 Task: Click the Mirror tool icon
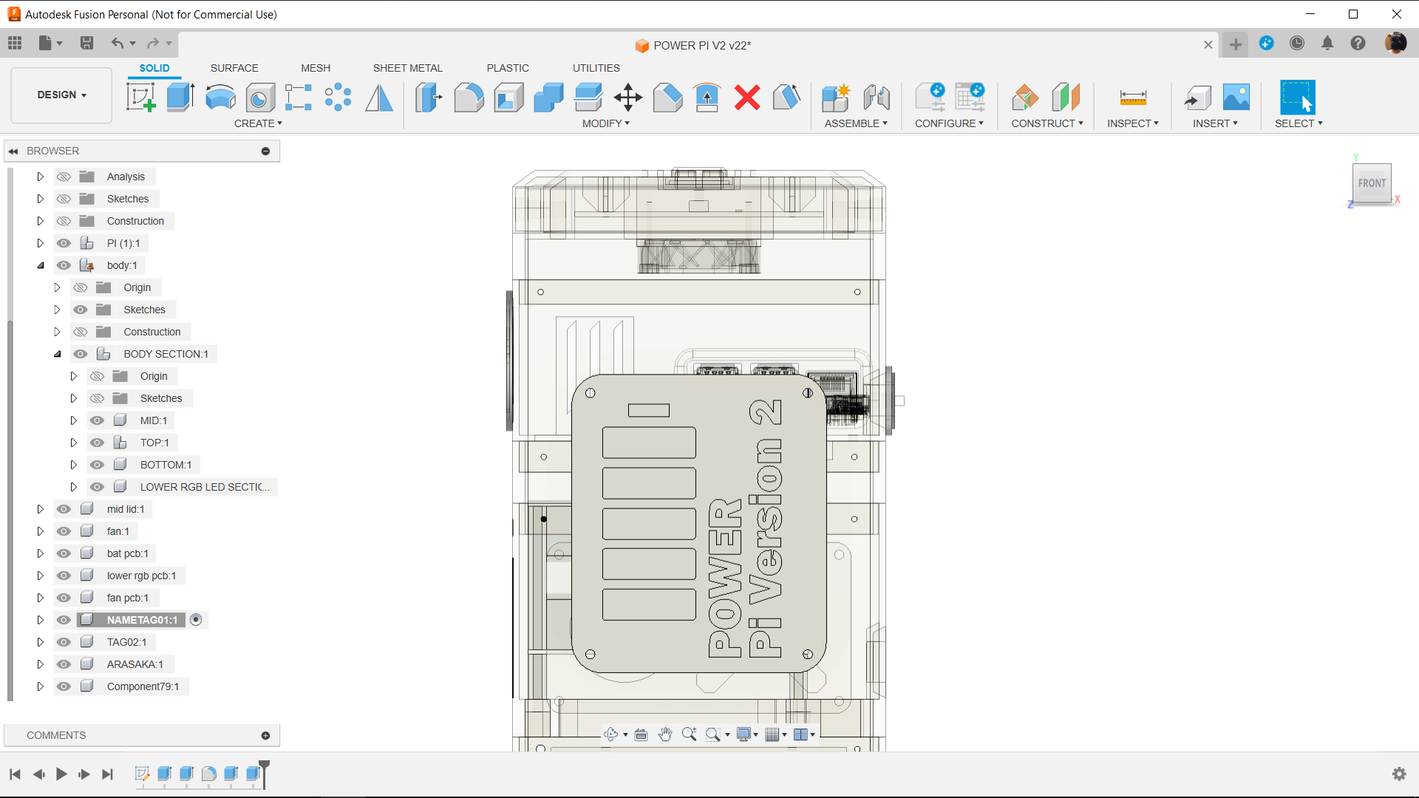(379, 97)
